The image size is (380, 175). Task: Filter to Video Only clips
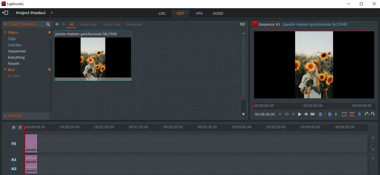click(x=88, y=24)
